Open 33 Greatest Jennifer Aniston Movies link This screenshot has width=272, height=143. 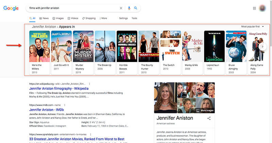(77, 139)
